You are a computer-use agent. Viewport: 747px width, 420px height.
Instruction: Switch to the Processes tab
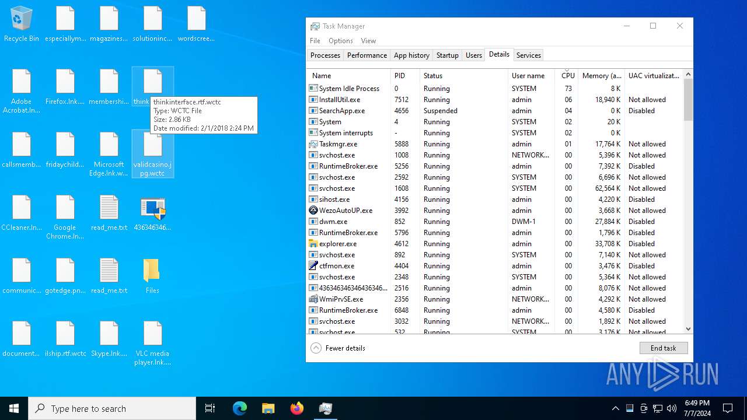coord(325,55)
